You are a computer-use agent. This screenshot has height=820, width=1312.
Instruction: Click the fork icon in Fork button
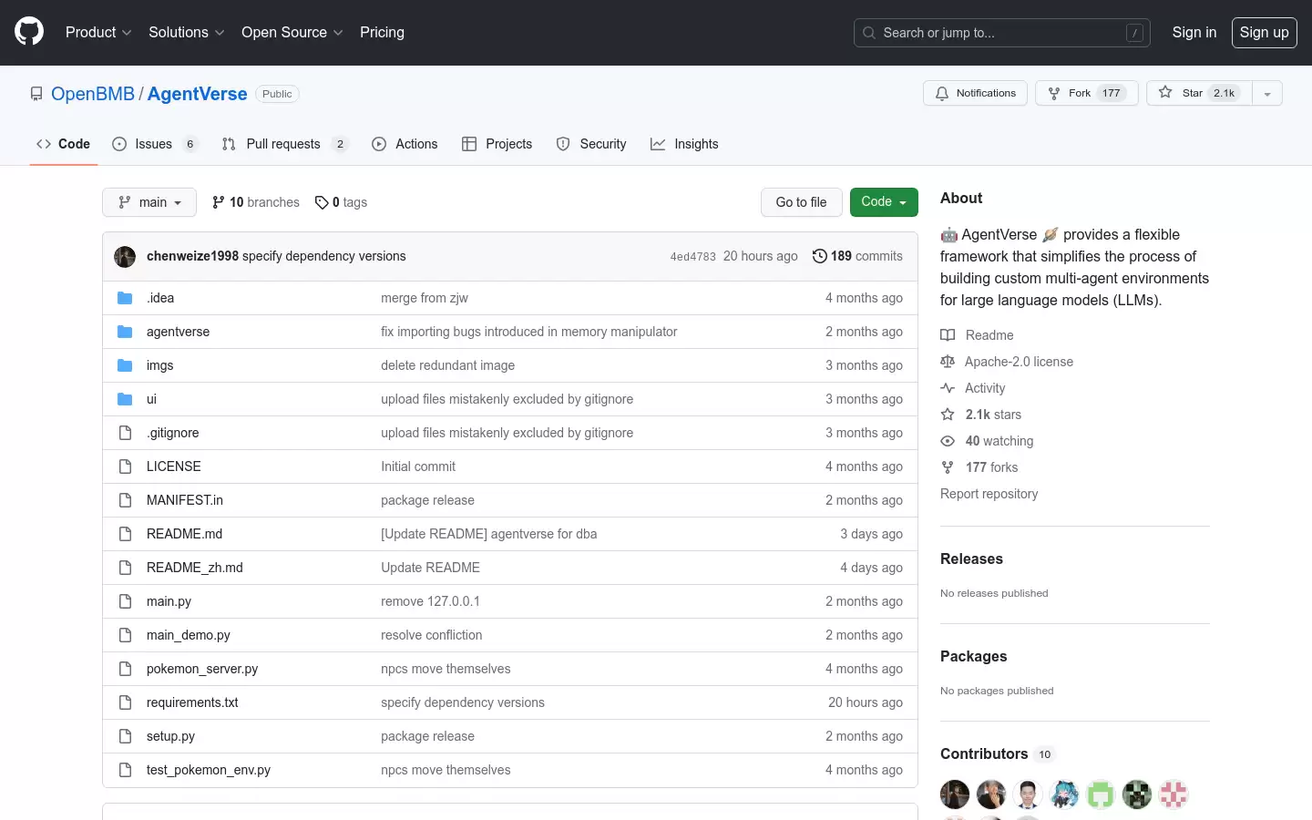(x=1054, y=93)
